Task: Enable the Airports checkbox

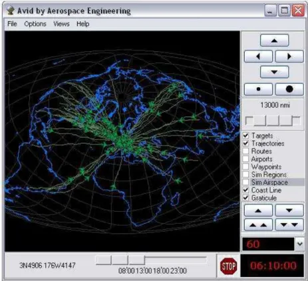Action: (x=245, y=159)
